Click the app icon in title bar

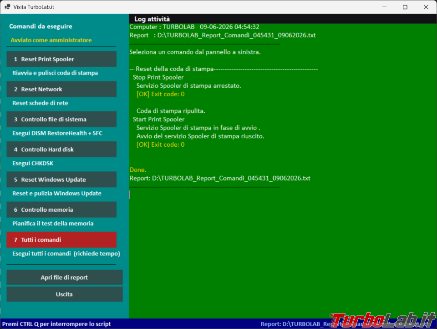[x=8, y=7]
